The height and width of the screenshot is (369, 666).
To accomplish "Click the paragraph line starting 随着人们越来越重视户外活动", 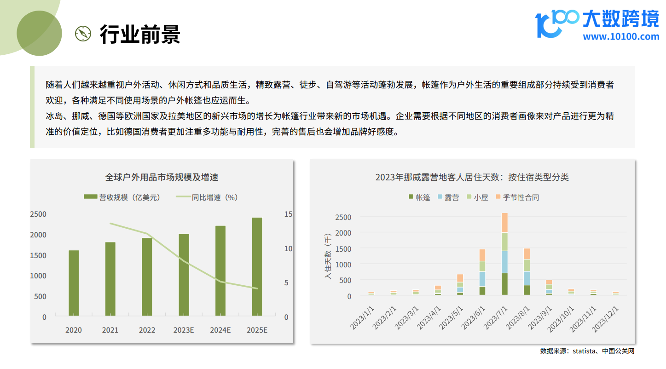I will 330,85.
